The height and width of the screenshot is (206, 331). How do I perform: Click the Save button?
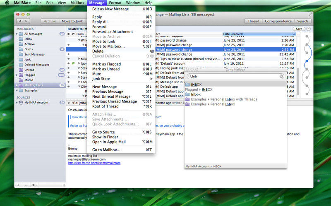tap(299, 29)
